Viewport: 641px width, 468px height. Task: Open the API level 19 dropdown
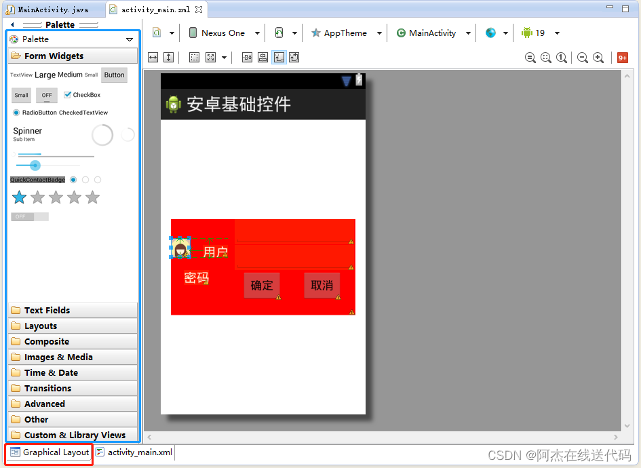point(557,33)
